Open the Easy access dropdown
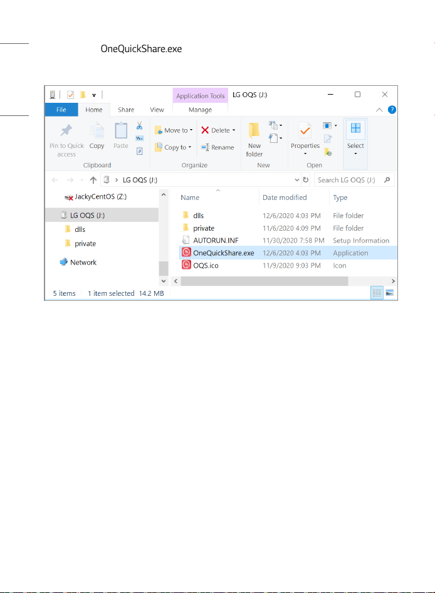The image size is (435, 593). pos(276,138)
